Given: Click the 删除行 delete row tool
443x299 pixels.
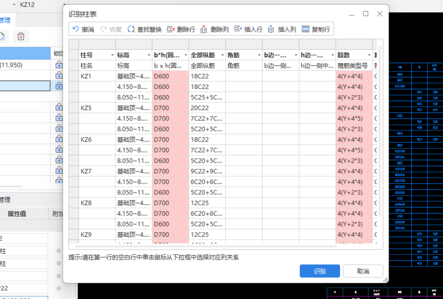Looking at the screenshot, I should tap(181, 29).
